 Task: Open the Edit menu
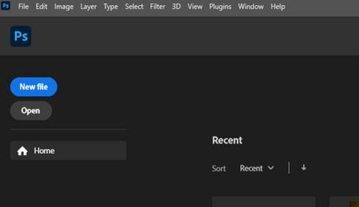click(x=41, y=7)
